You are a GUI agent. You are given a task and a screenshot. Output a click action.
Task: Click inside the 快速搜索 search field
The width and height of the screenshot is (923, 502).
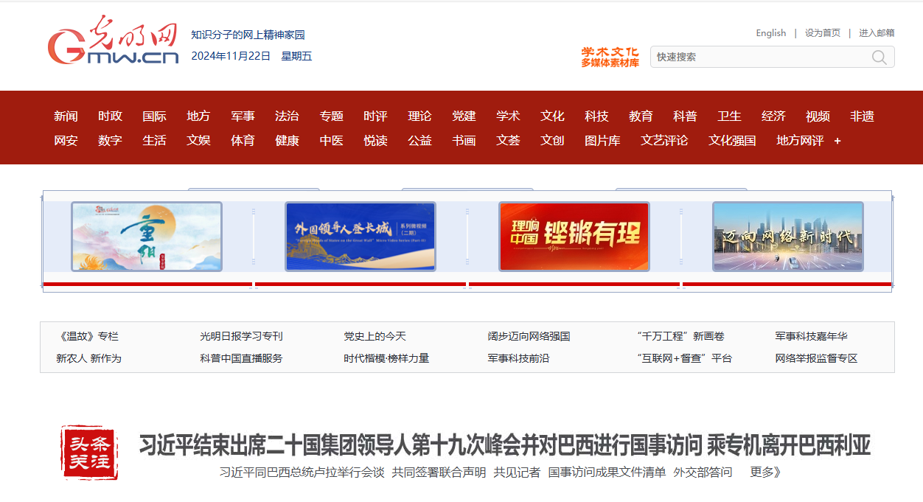759,57
